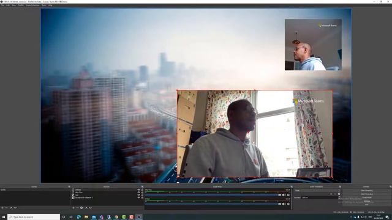Increase the transition duration with the stepper arrows
This screenshot has width=392, height=220.
click(x=339, y=197)
